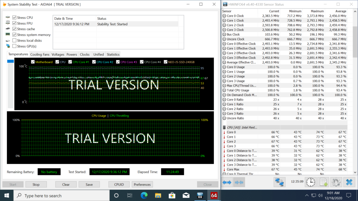Open HWiNFO sensor settings gear icon
The height and width of the screenshot is (201, 358).
(336, 182)
